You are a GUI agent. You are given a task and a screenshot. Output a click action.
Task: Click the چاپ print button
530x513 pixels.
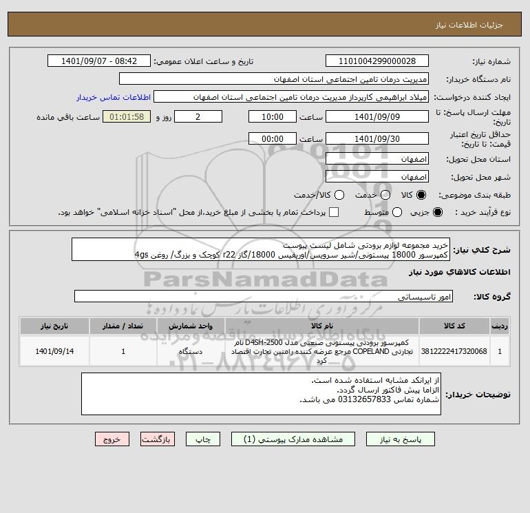(203, 439)
